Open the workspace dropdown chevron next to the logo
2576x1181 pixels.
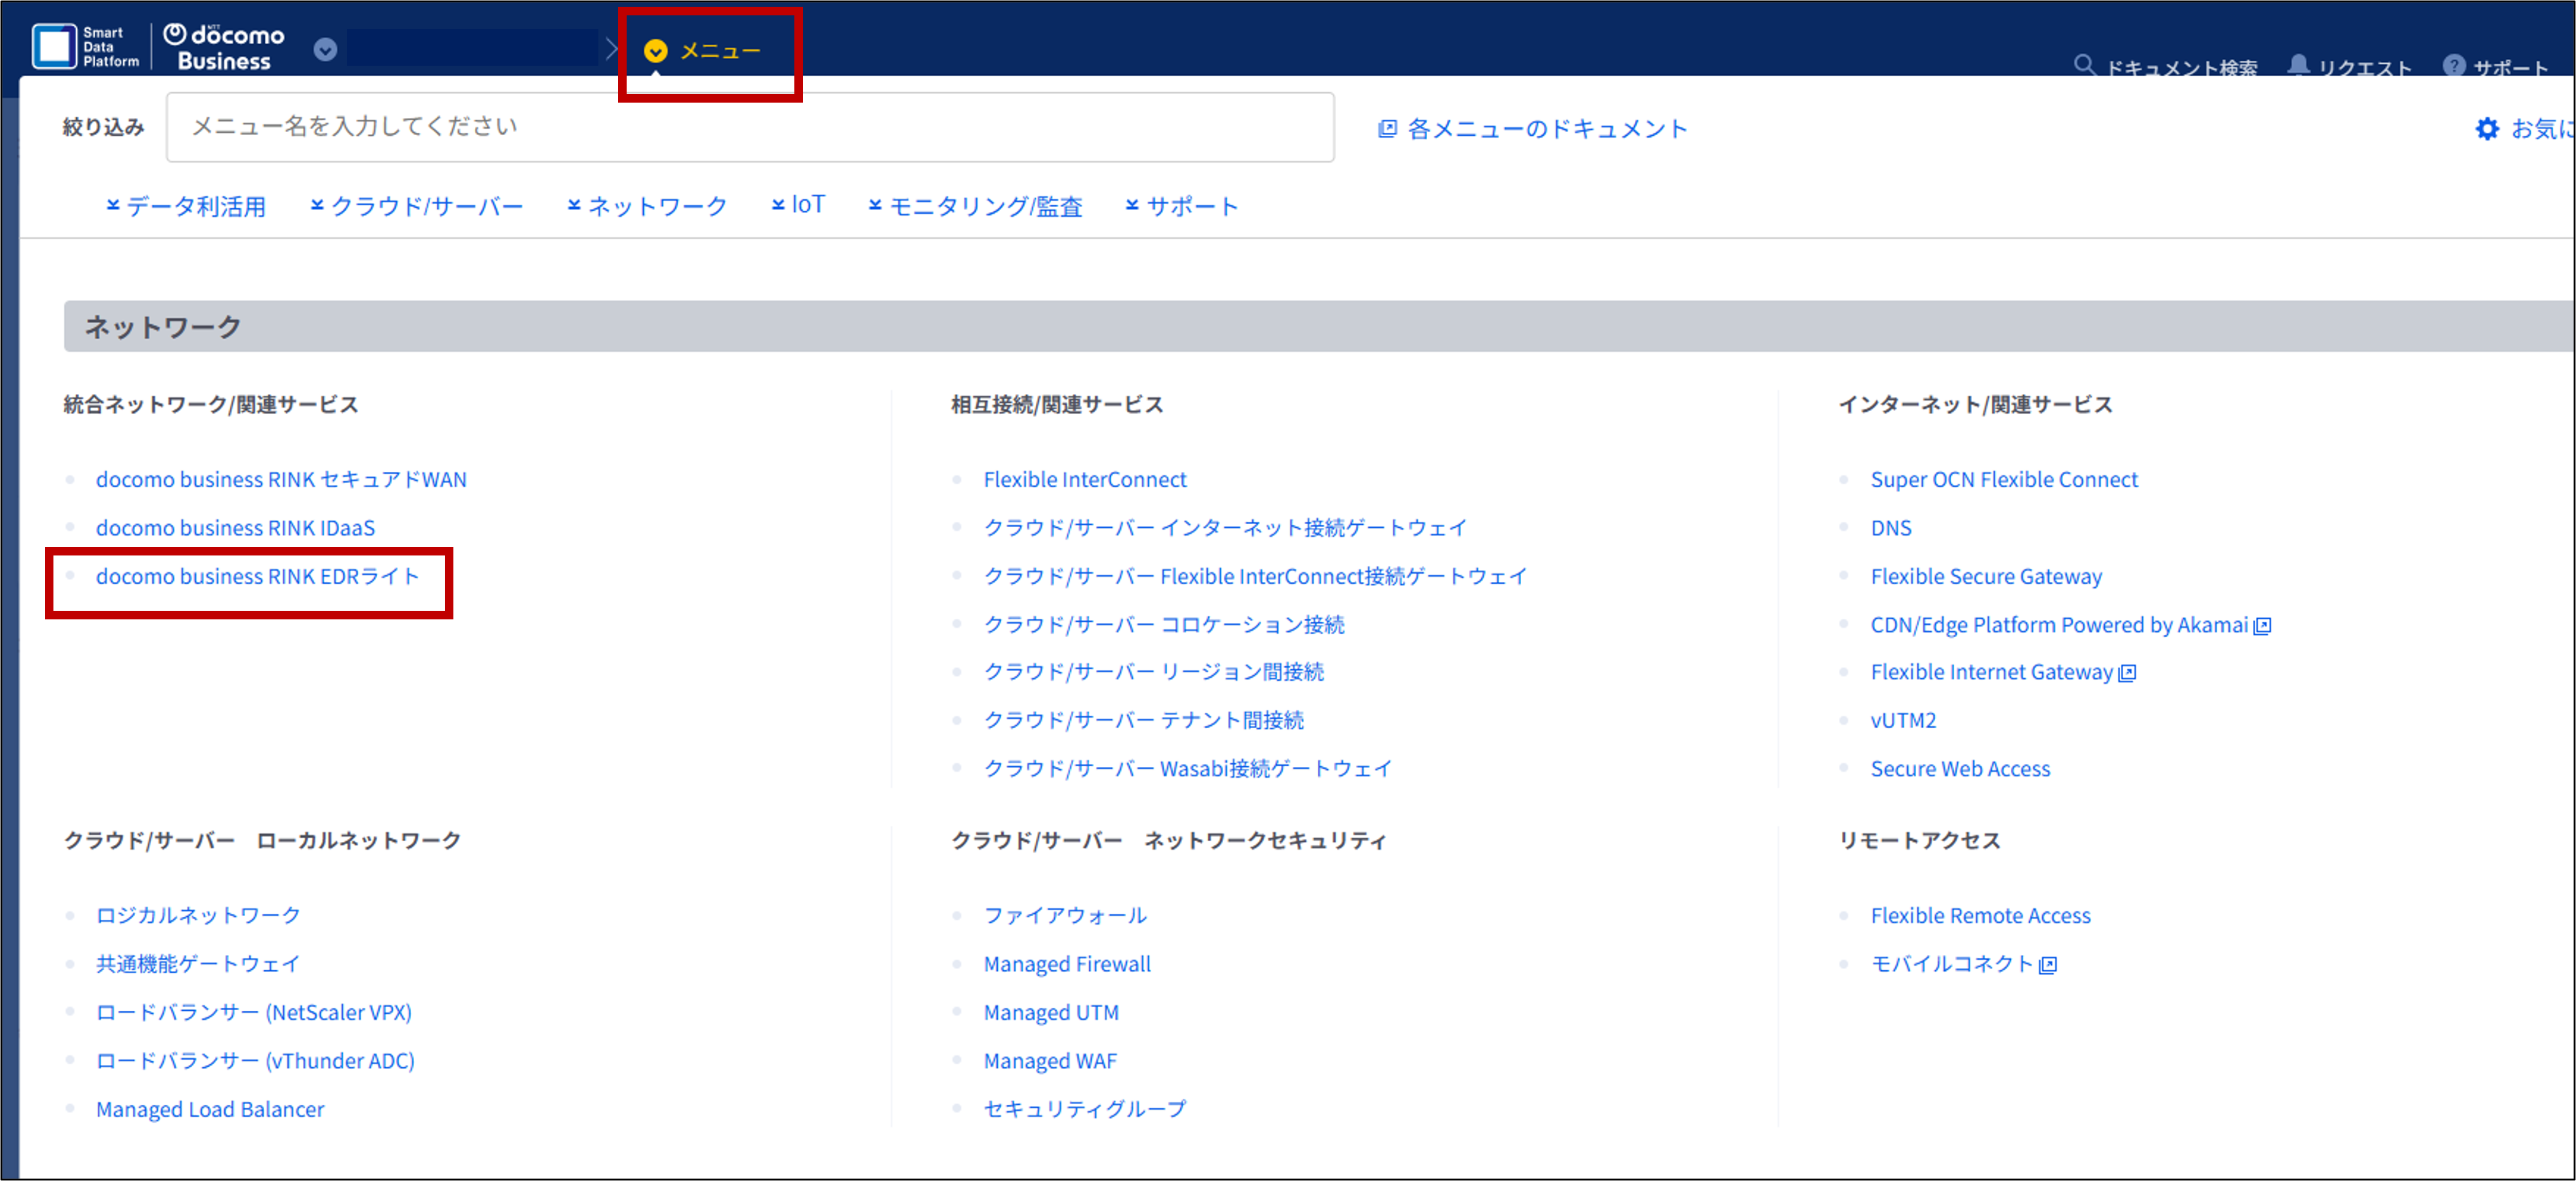click(x=325, y=49)
